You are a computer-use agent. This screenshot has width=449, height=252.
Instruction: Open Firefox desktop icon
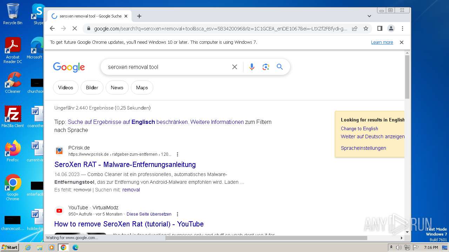13,151
